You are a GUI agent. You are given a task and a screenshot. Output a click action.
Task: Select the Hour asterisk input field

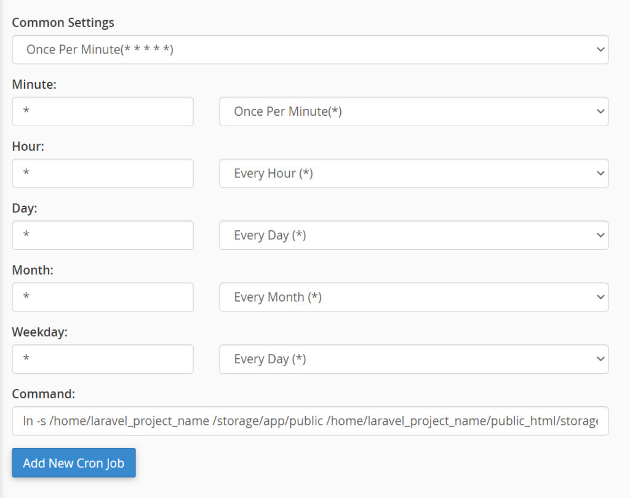tap(102, 173)
